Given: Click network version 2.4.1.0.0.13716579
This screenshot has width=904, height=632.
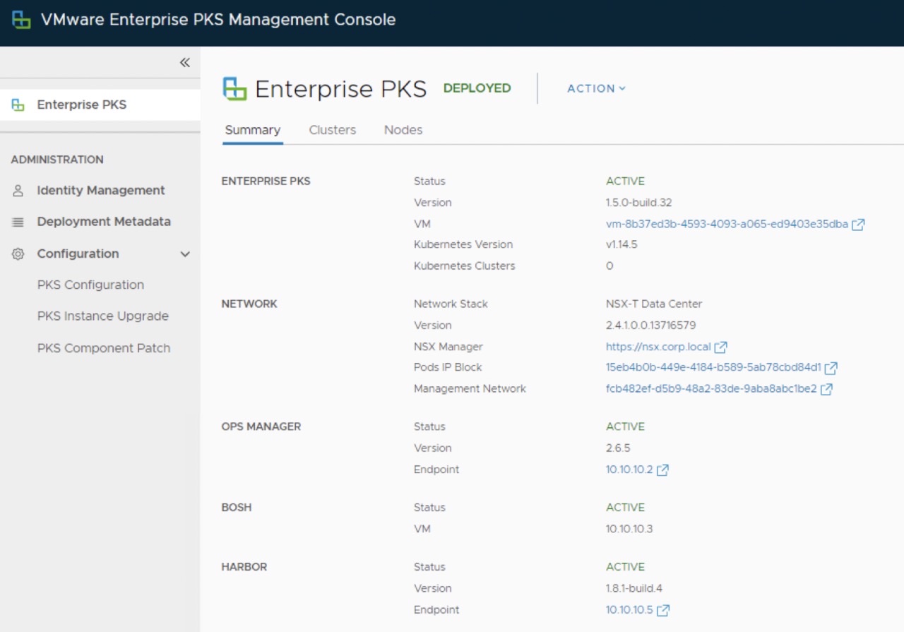Looking at the screenshot, I should 650,326.
